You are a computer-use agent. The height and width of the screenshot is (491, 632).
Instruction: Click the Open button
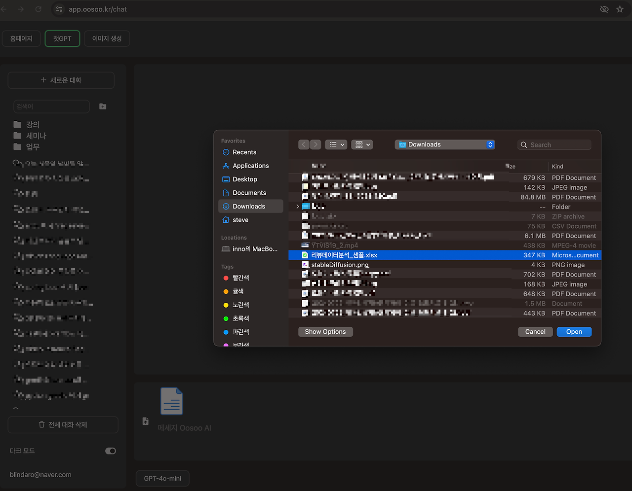[574, 332]
